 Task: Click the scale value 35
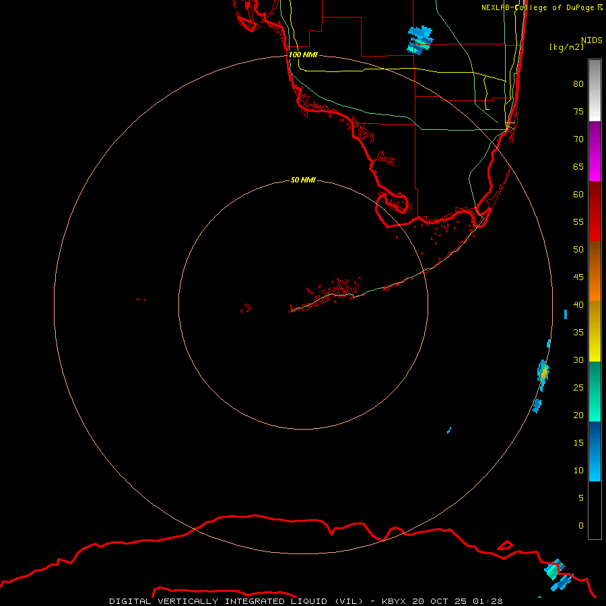click(578, 333)
